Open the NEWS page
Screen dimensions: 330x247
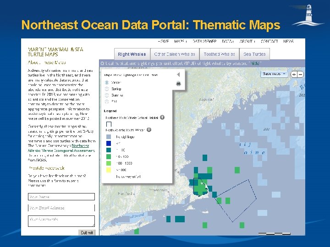pyautogui.click(x=288, y=41)
